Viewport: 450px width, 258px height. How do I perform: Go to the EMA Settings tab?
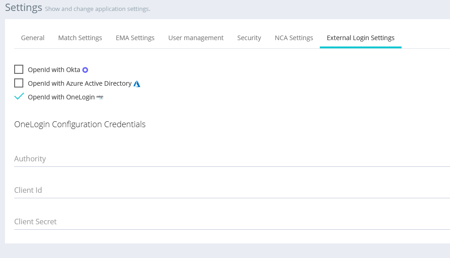[135, 38]
